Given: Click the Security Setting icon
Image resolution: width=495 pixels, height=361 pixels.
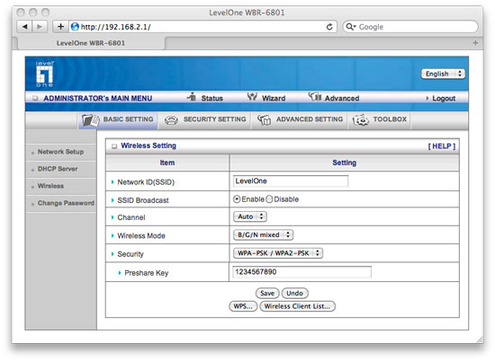Looking at the screenshot, I should pyautogui.click(x=171, y=120).
